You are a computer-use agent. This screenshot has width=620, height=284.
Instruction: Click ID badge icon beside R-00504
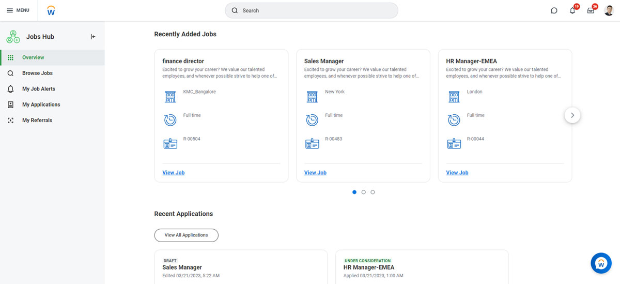pyautogui.click(x=170, y=144)
